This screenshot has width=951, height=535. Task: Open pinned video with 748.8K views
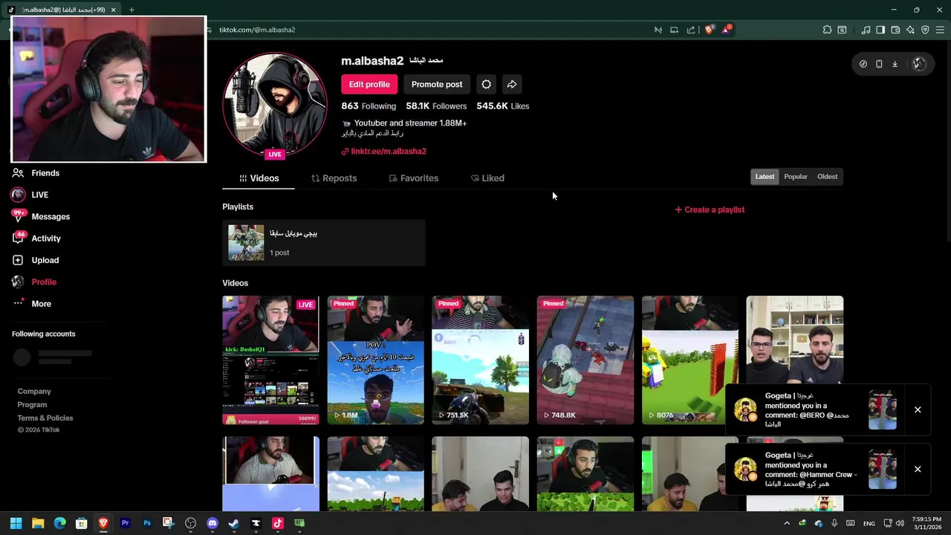click(585, 360)
